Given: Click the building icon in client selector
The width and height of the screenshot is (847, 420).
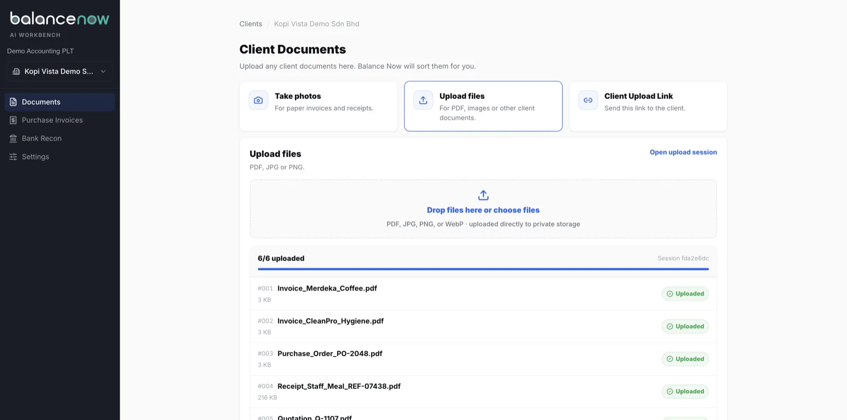Looking at the screenshot, I should [16, 71].
